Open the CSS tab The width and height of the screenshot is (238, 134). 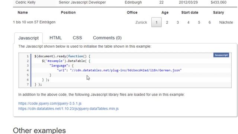click(77, 38)
